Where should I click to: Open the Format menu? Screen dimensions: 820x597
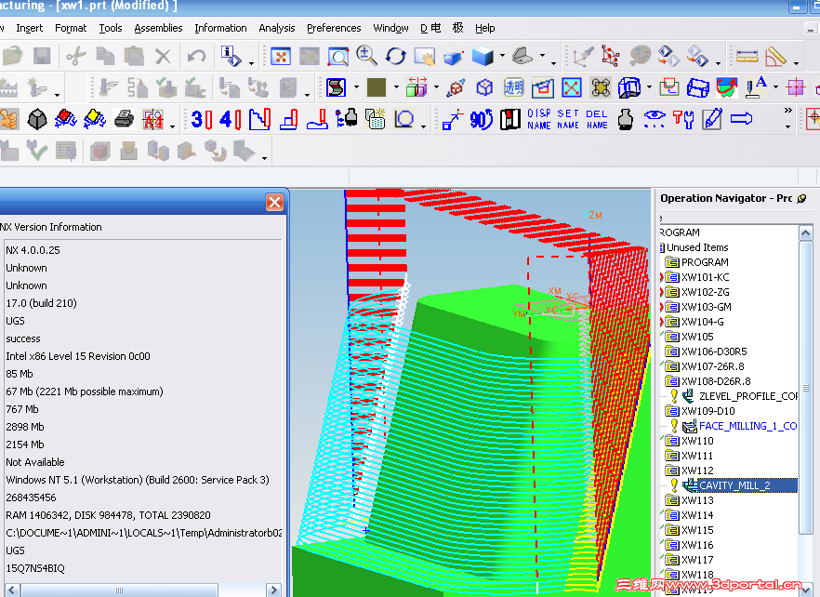71,28
